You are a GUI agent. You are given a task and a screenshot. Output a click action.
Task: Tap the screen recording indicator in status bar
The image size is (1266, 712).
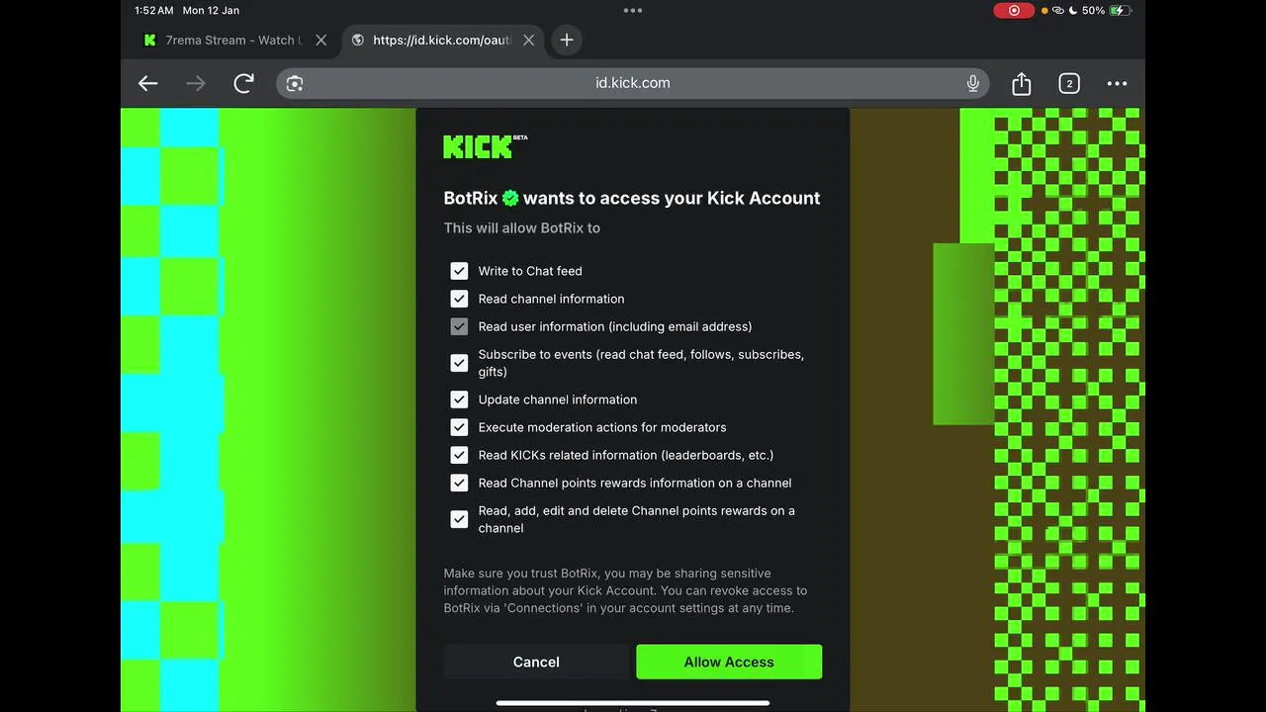1014,11
